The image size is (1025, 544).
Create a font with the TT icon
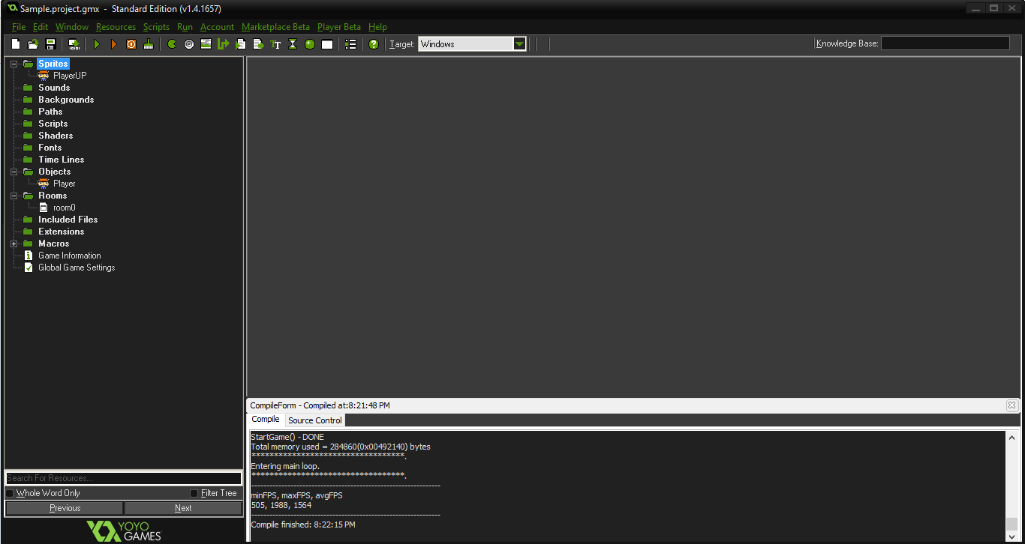275,44
